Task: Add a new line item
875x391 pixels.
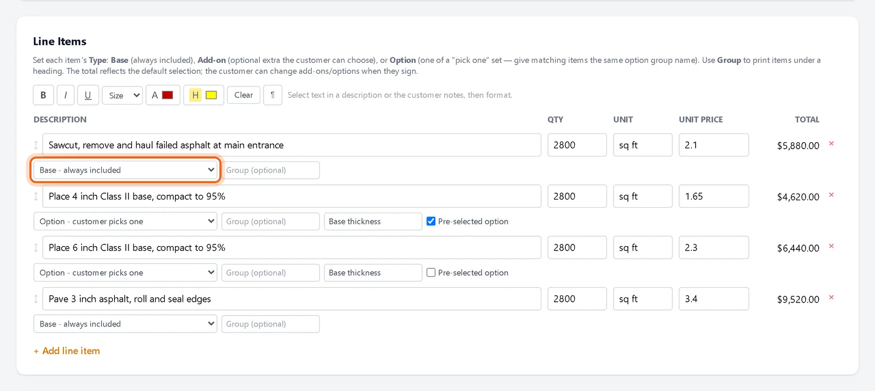Action: pos(67,351)
